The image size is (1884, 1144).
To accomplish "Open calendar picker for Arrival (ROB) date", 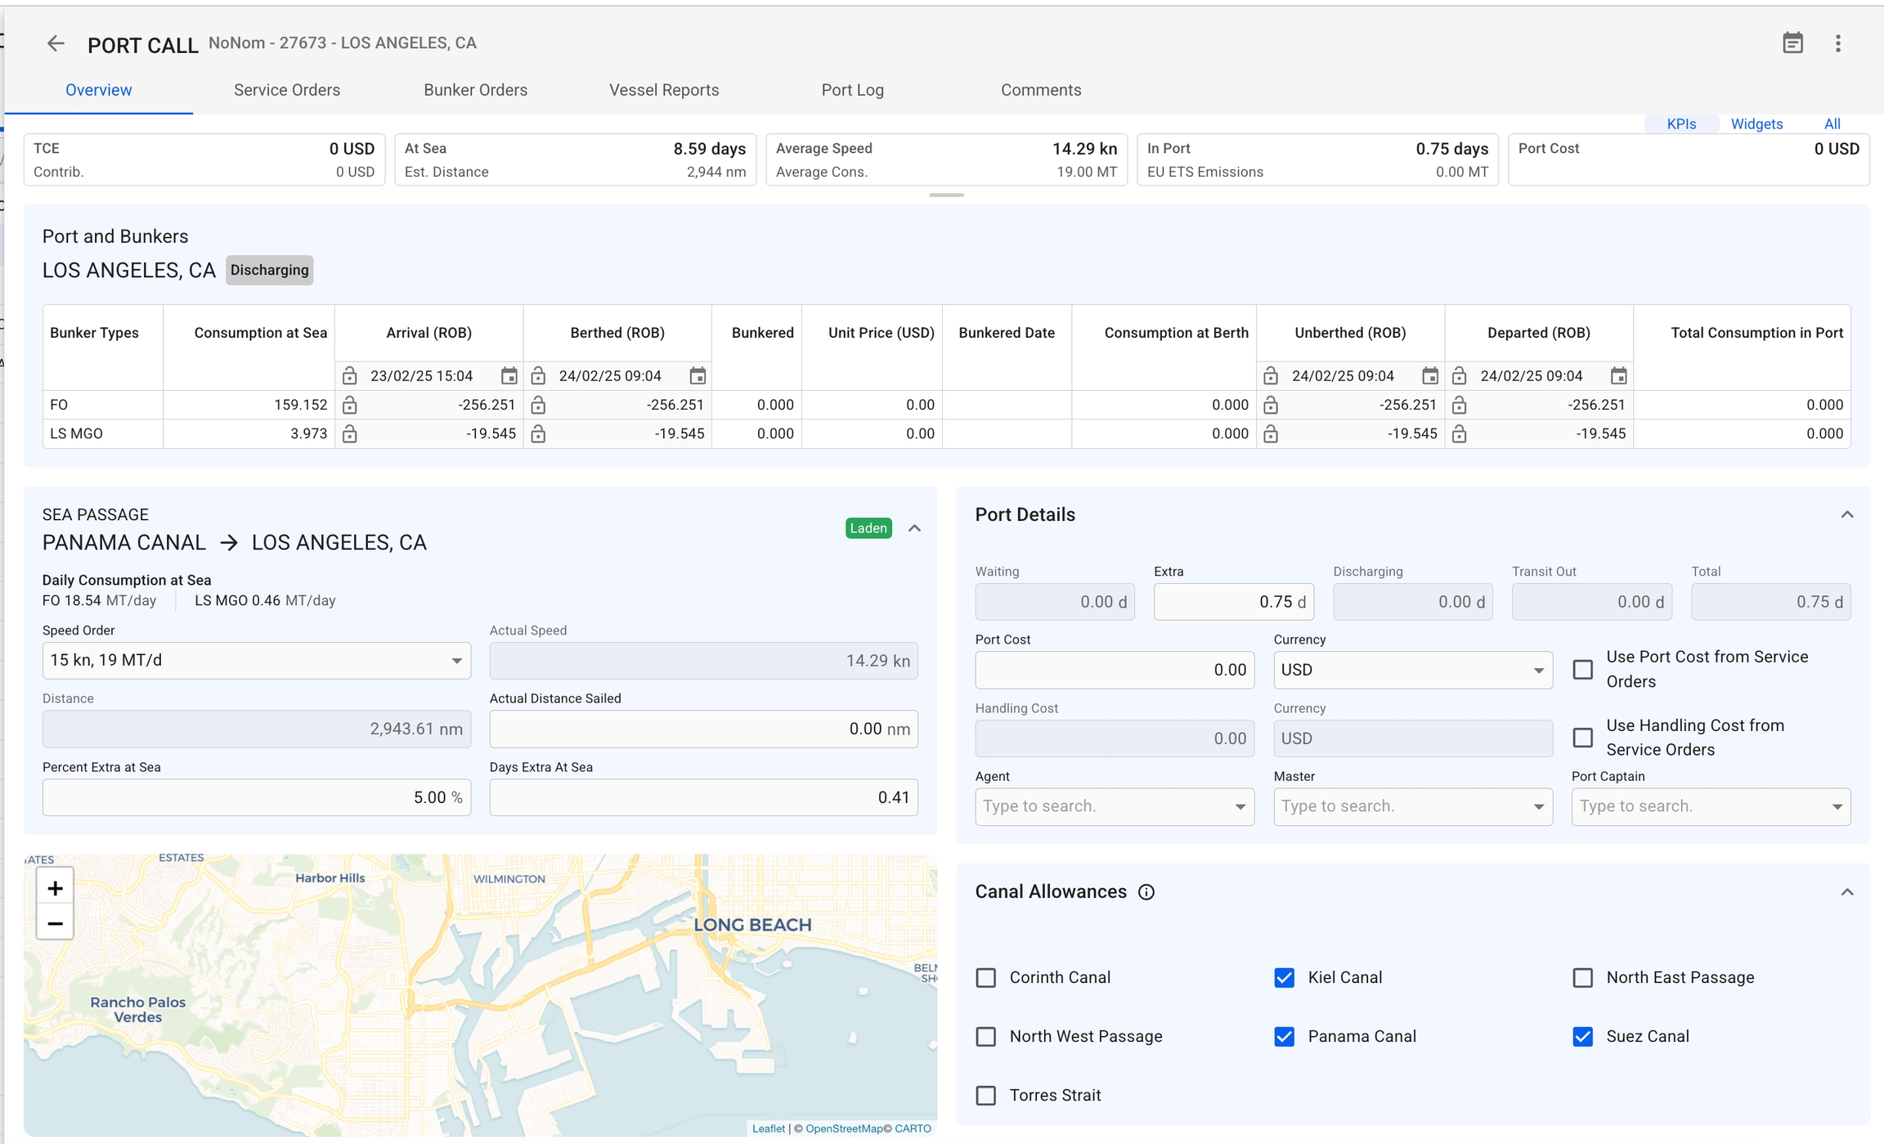I will pos(509,376).
